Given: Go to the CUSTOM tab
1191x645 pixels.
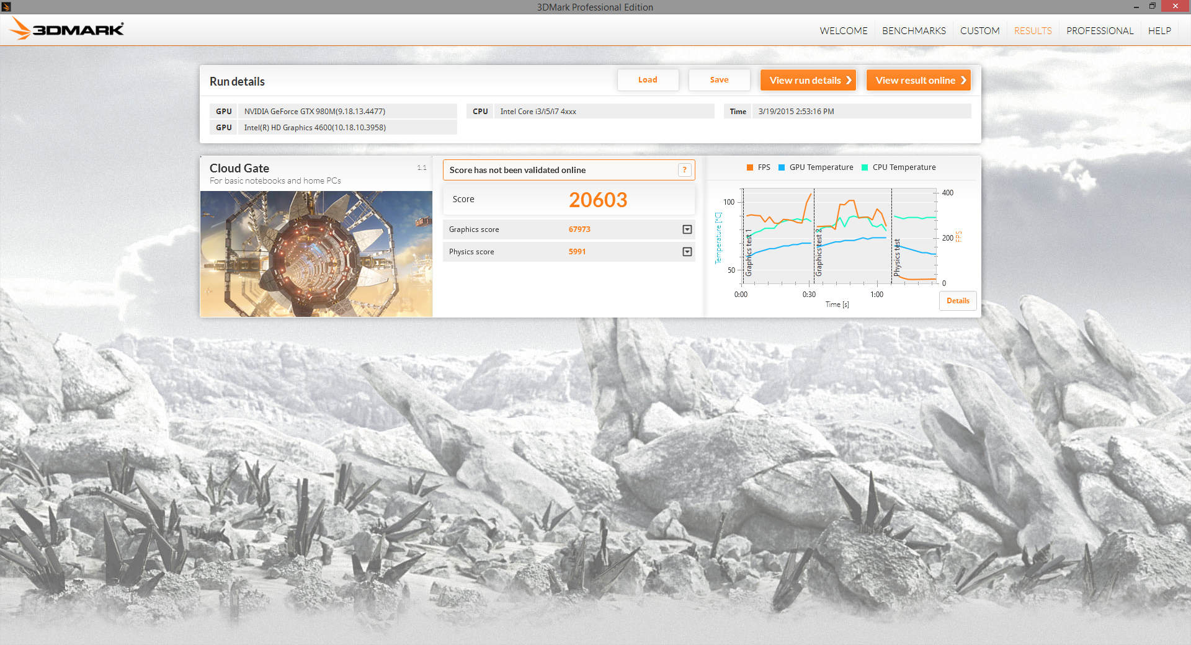Looking at the screenshot, I should point(979,30).
